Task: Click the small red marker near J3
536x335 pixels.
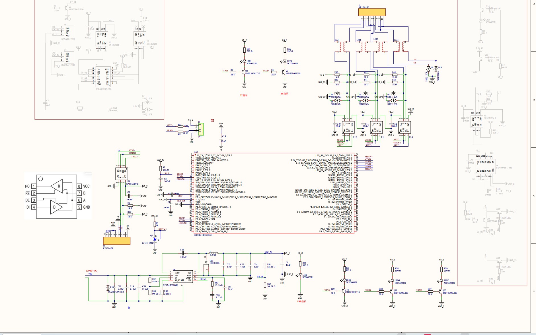Action: point(212,121)
